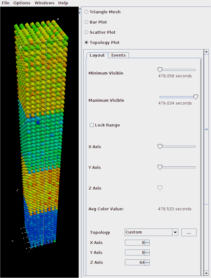This screenshot has height=278, width=211.
Task: Open the Help menu
Action: 63,3
